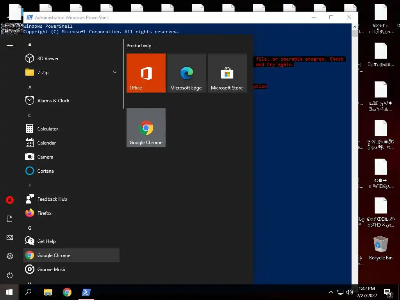This screenshot has height=300, width=400.
Task: Open Settings gear in Start sidebar
Action: (x=10, y=256)
